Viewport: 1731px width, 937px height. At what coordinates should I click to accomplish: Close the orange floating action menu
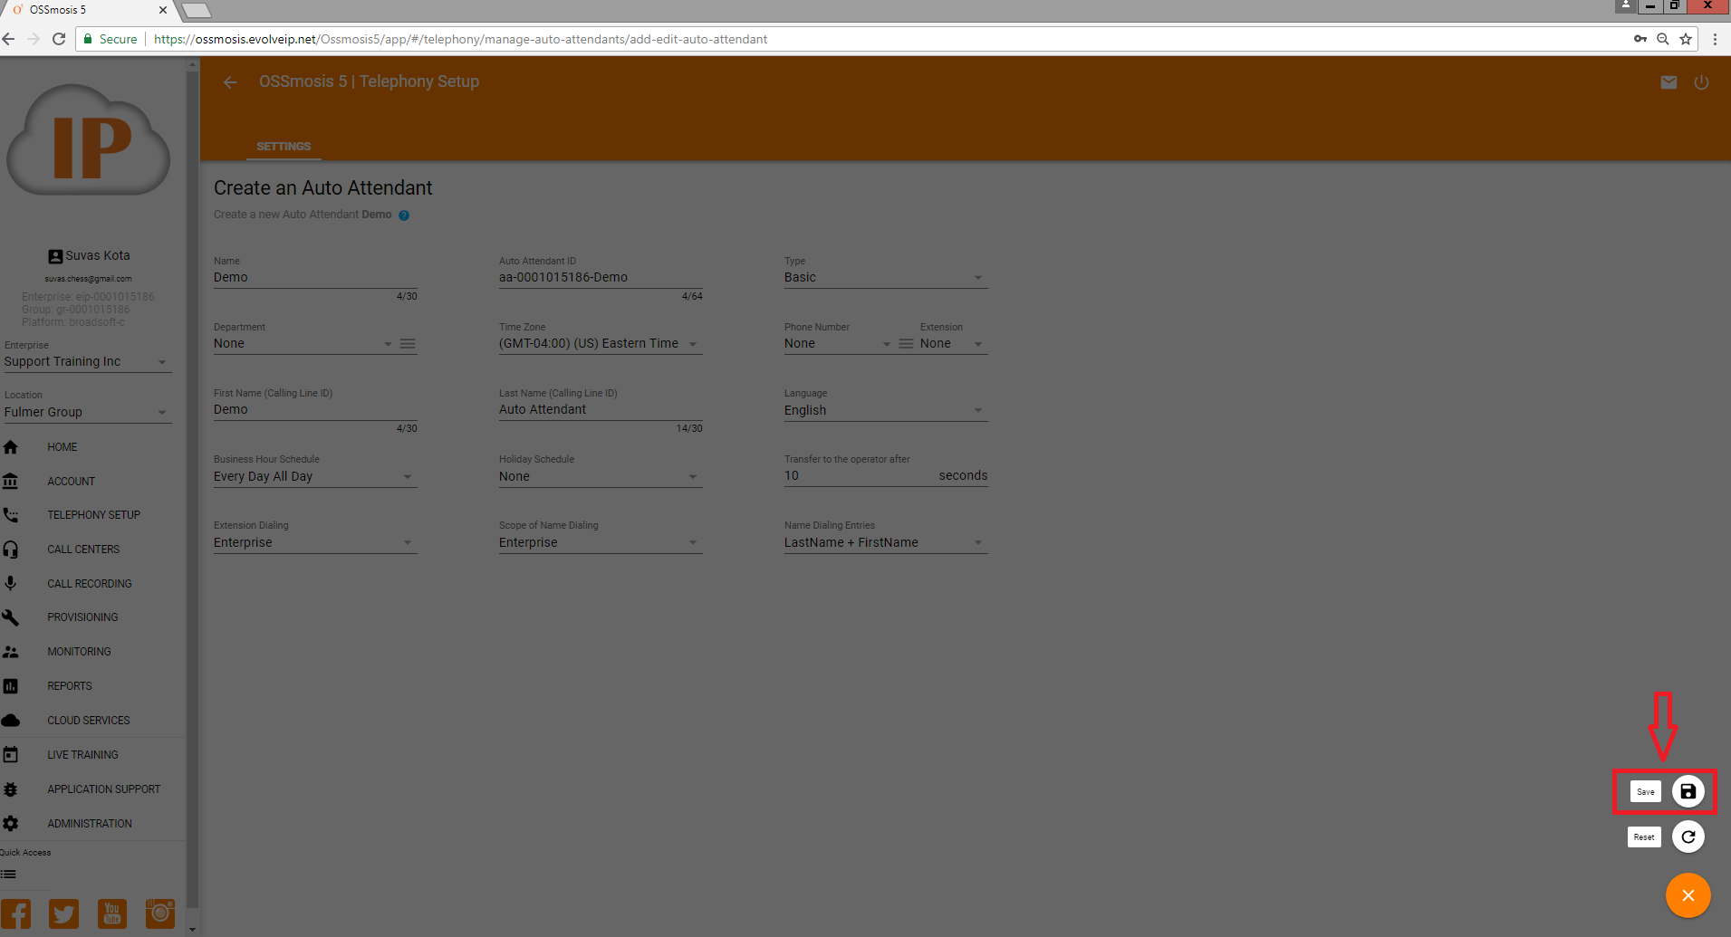click(x=1688, y=895)
